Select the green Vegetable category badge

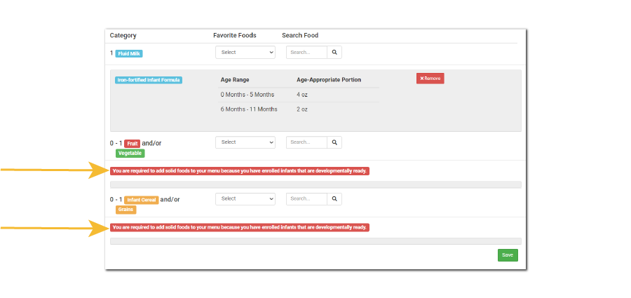(130, 153)
